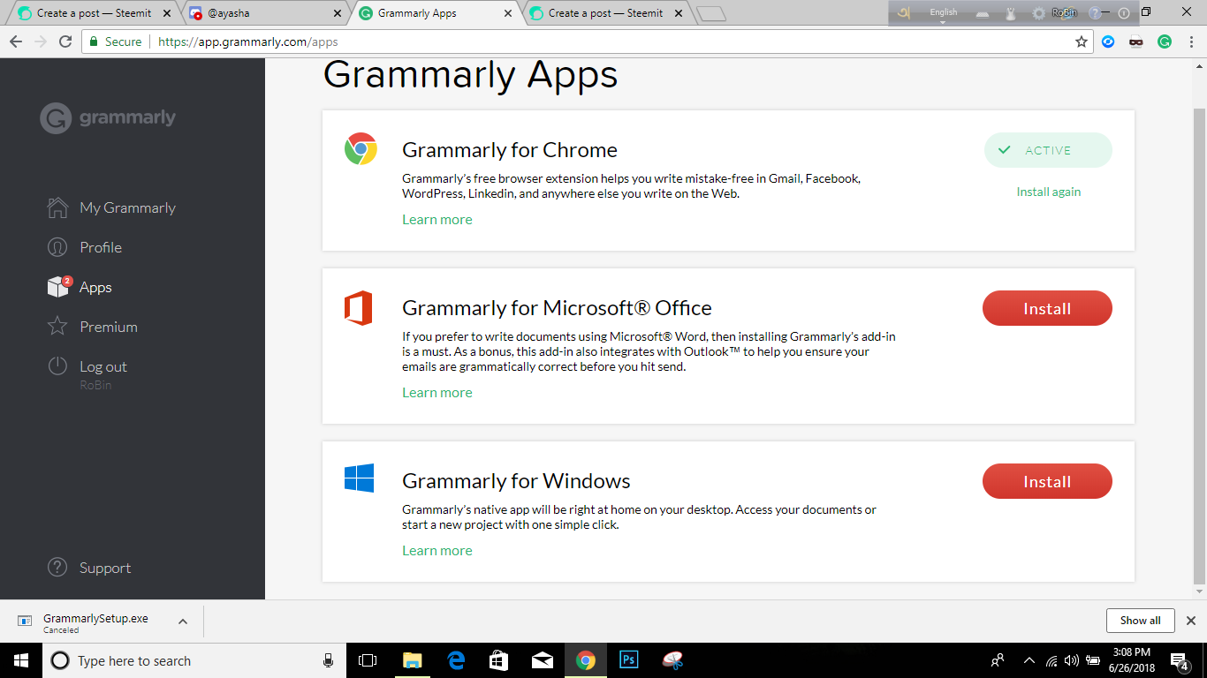Reload the page
Viewport: 1207px width, 678px height.
coord(65,41)
